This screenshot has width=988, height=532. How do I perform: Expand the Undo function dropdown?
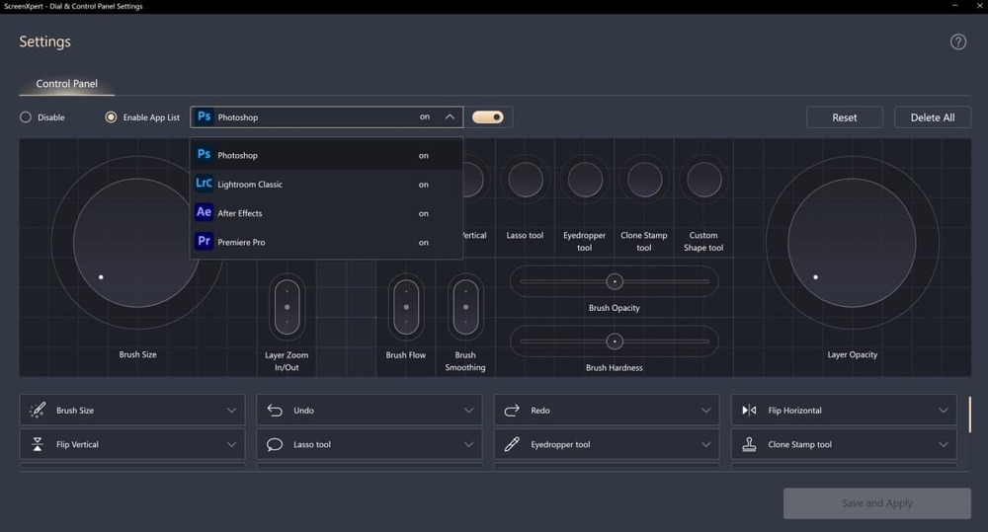(x=468, y=411)
